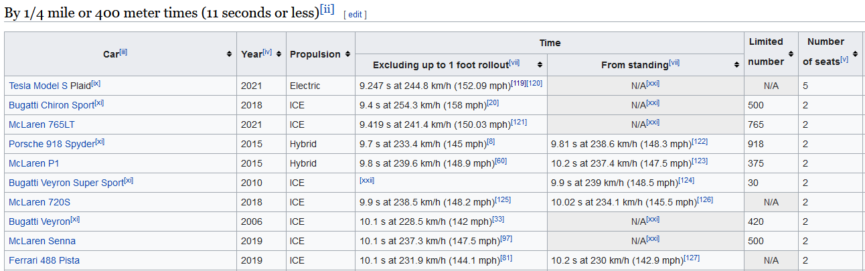Image resolution: width=865 pixels, height=271 pixels.
Task: Open the Bugatti Chiron Sport link
Action: (51, 105)
